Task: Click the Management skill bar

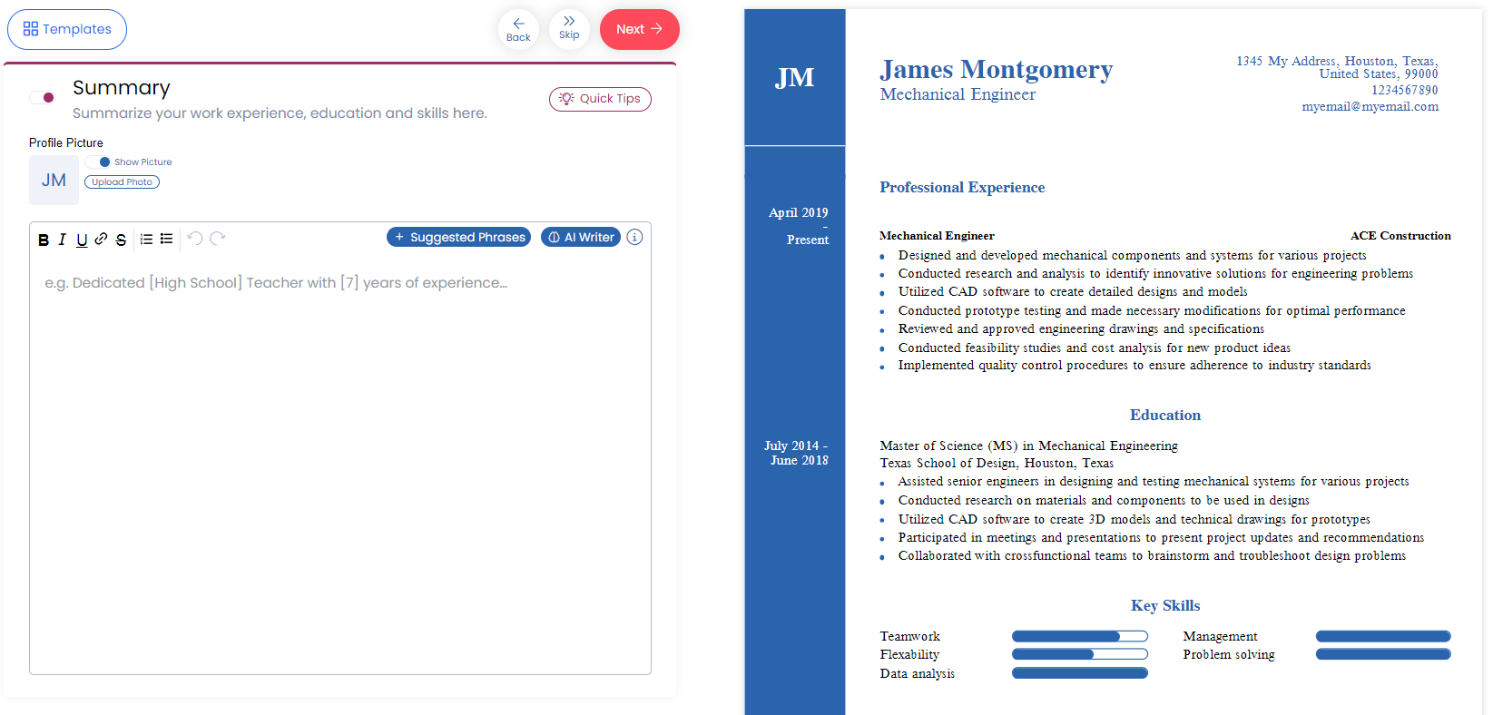Action: pyautogui.click(x=1383, y=636)
